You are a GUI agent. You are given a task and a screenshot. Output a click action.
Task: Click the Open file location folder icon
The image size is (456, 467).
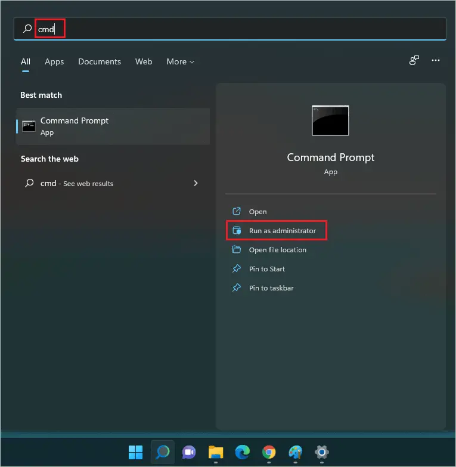(x=237, y=249)
